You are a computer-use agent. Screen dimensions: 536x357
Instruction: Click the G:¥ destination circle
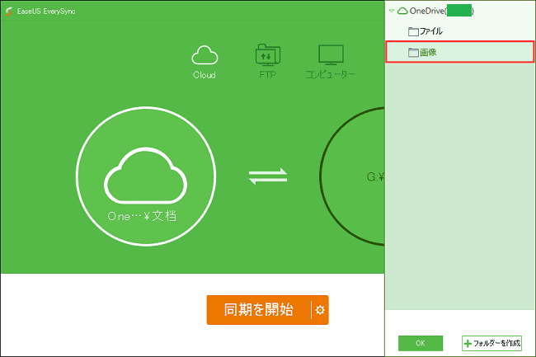pyautogui.click(x=352, y=176)
